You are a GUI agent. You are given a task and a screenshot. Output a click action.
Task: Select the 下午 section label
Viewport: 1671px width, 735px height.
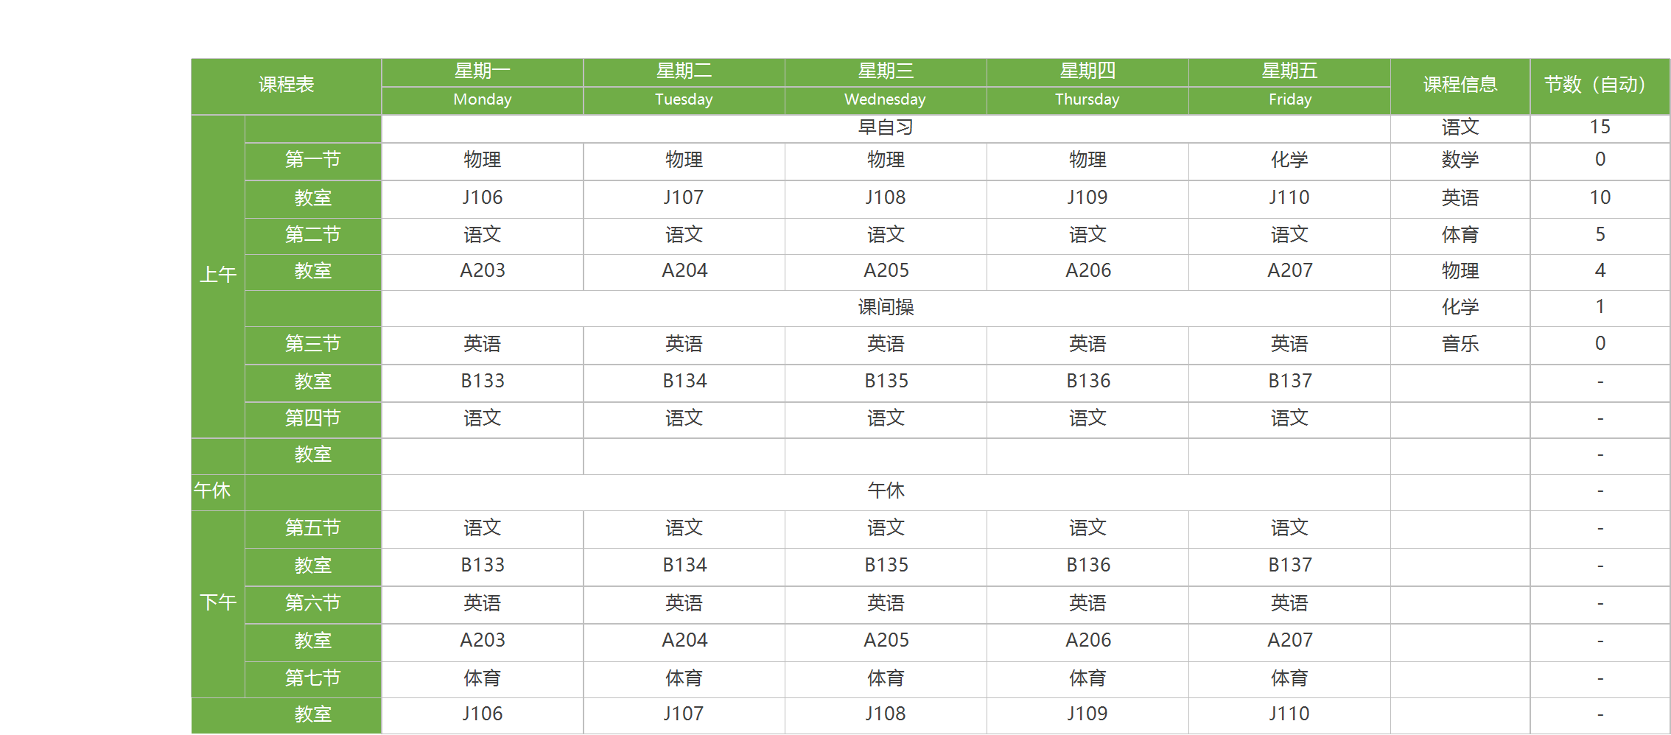click(218, 604)
